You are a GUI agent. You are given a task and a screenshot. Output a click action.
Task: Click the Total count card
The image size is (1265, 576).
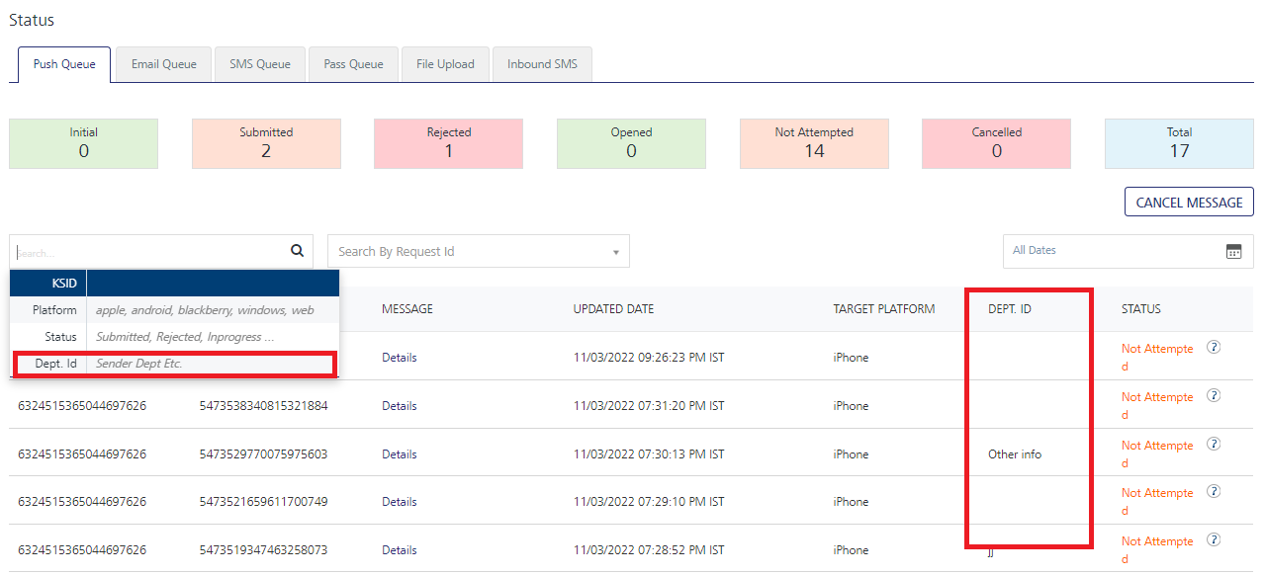click(x=1179, y=143)
